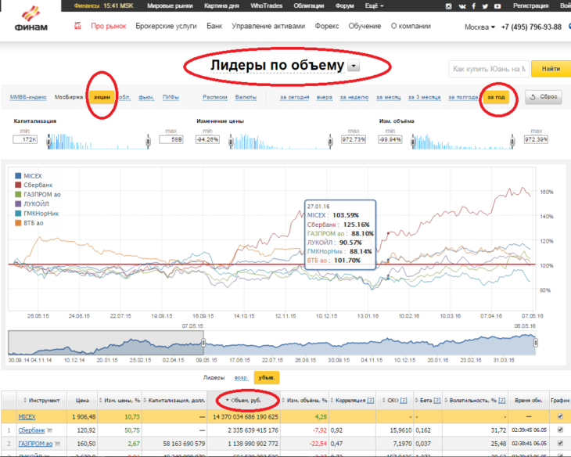
Task: Open the Twitter social link icon
Action: tap(485, 6)
